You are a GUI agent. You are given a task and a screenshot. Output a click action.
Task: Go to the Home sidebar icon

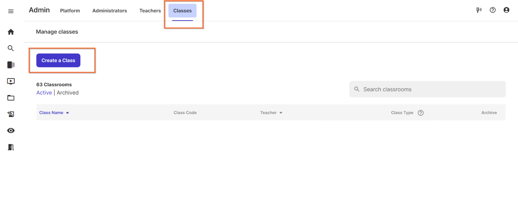tap(11, 32)
